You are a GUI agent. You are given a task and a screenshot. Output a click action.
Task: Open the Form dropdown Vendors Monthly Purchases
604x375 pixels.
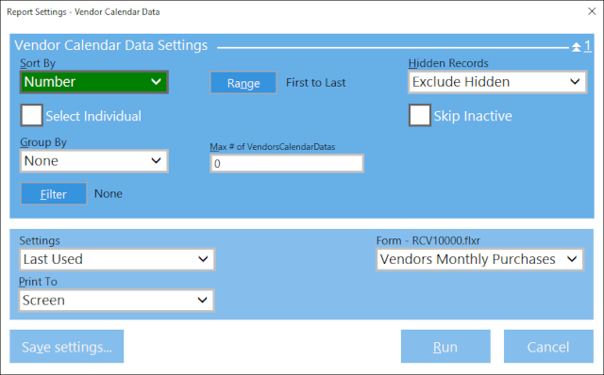pyautogui.click(x=479, y=259)
